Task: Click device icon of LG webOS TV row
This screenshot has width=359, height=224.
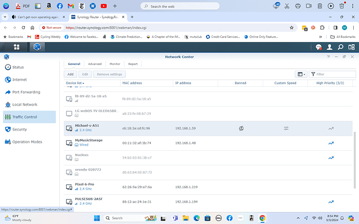Action: coord(69,113)
